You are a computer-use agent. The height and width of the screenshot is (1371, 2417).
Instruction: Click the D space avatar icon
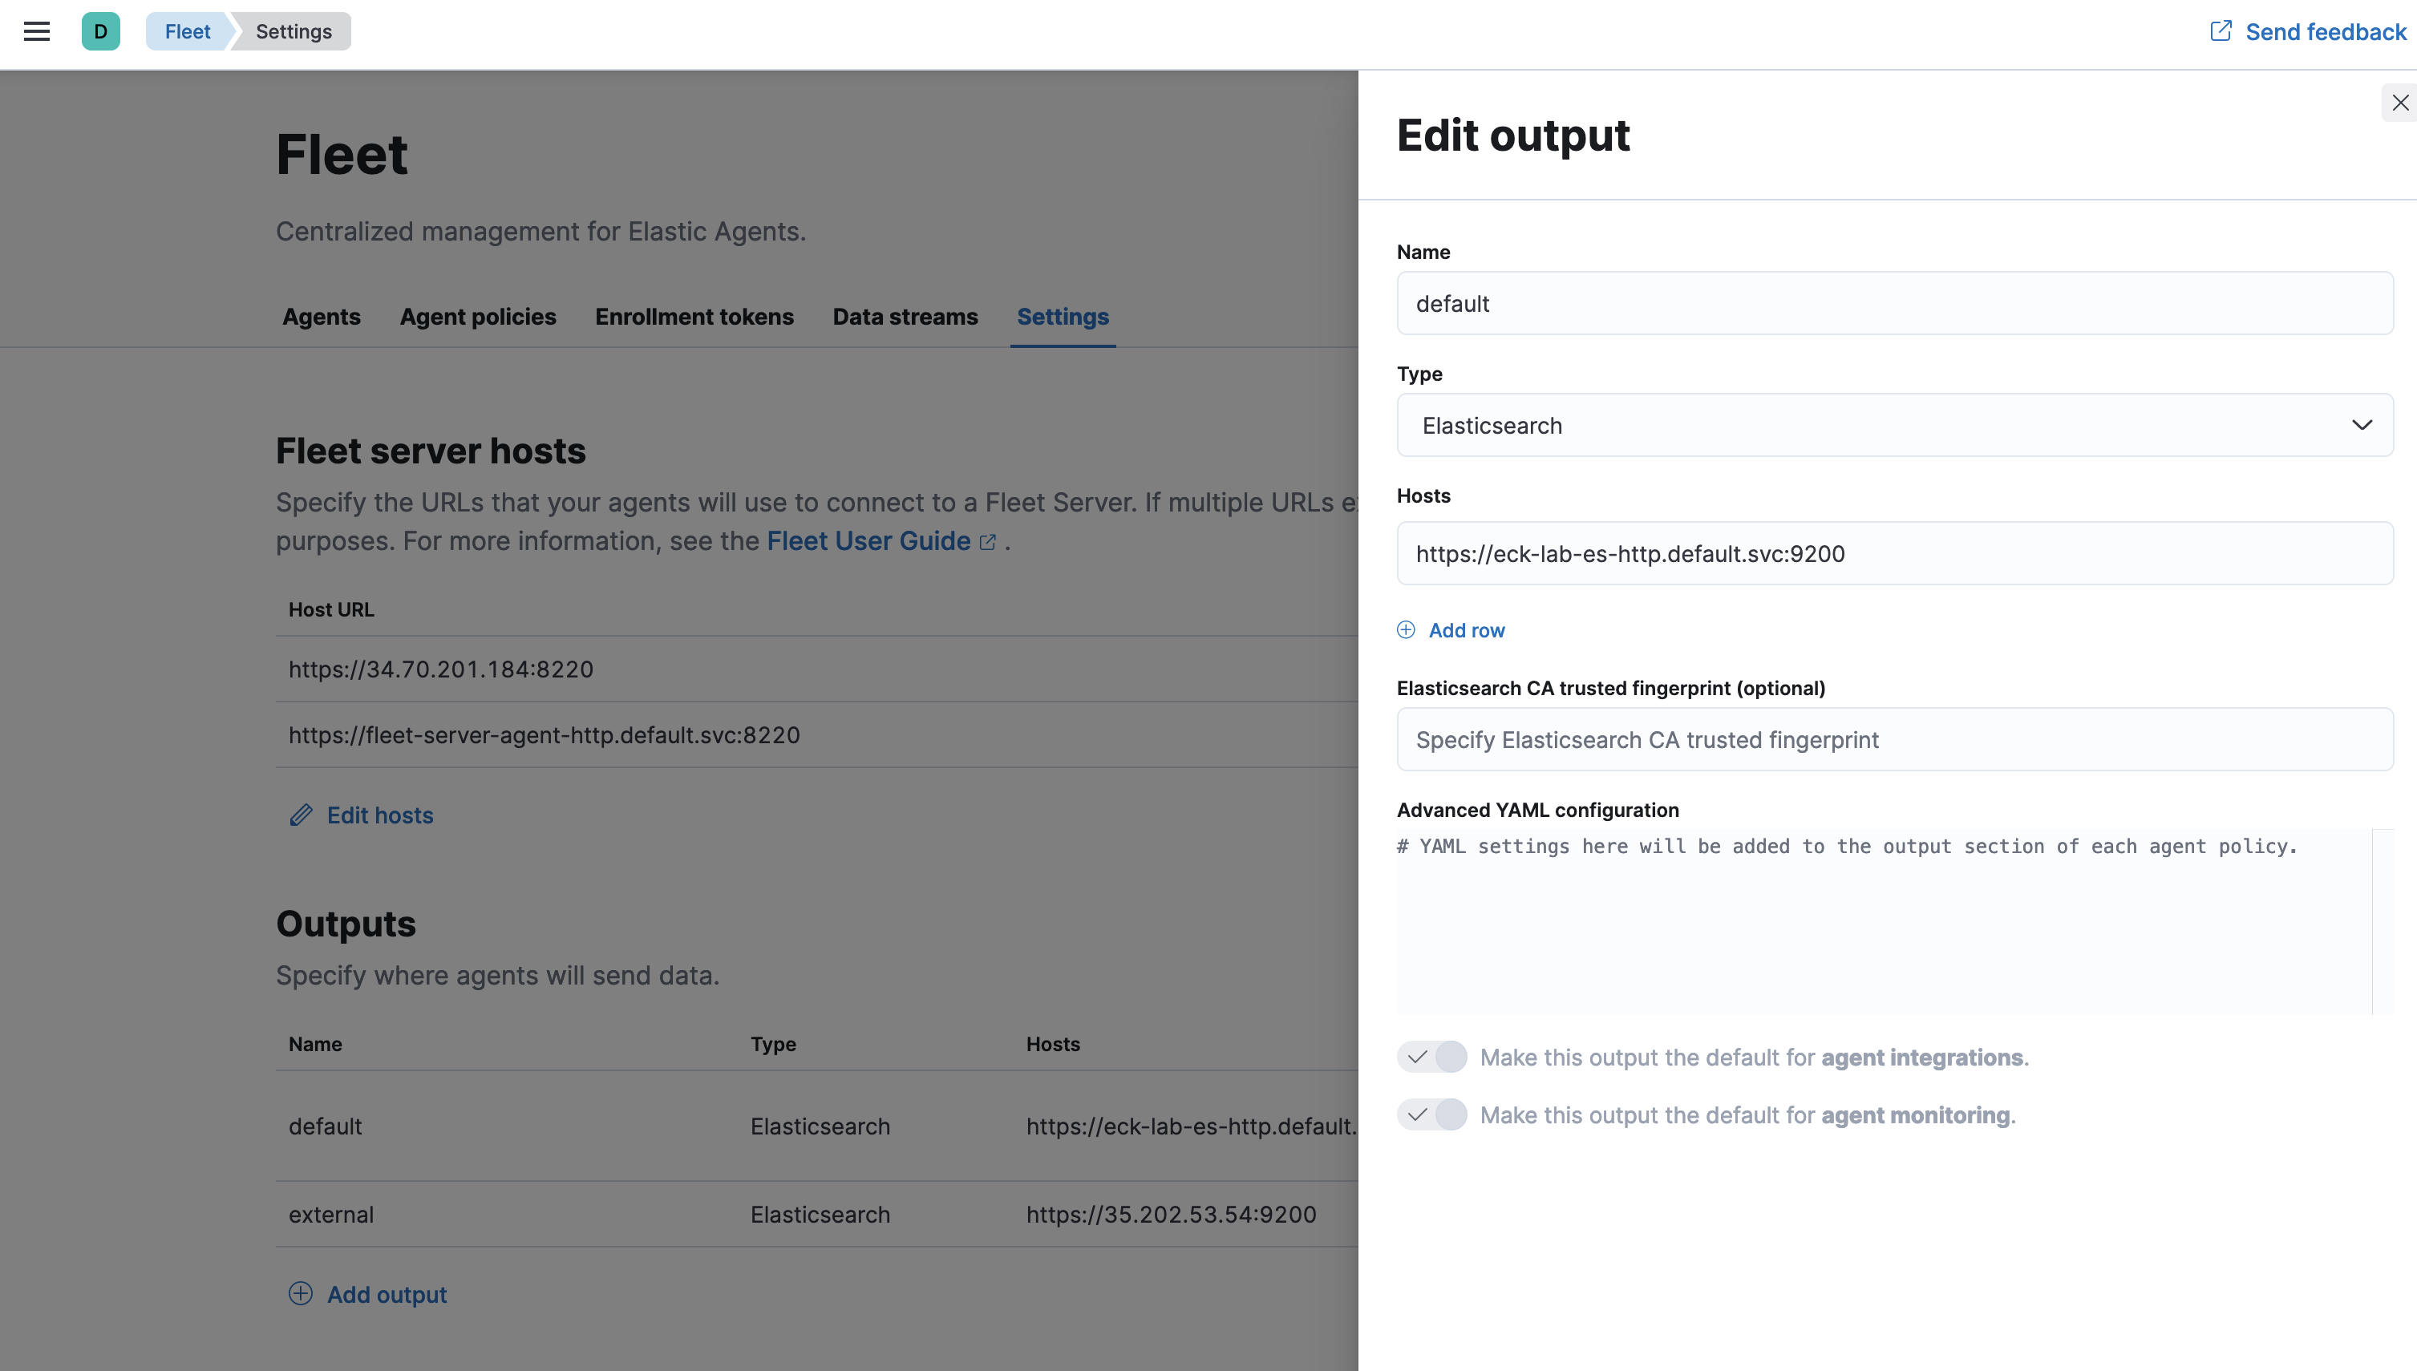(101, 31)
